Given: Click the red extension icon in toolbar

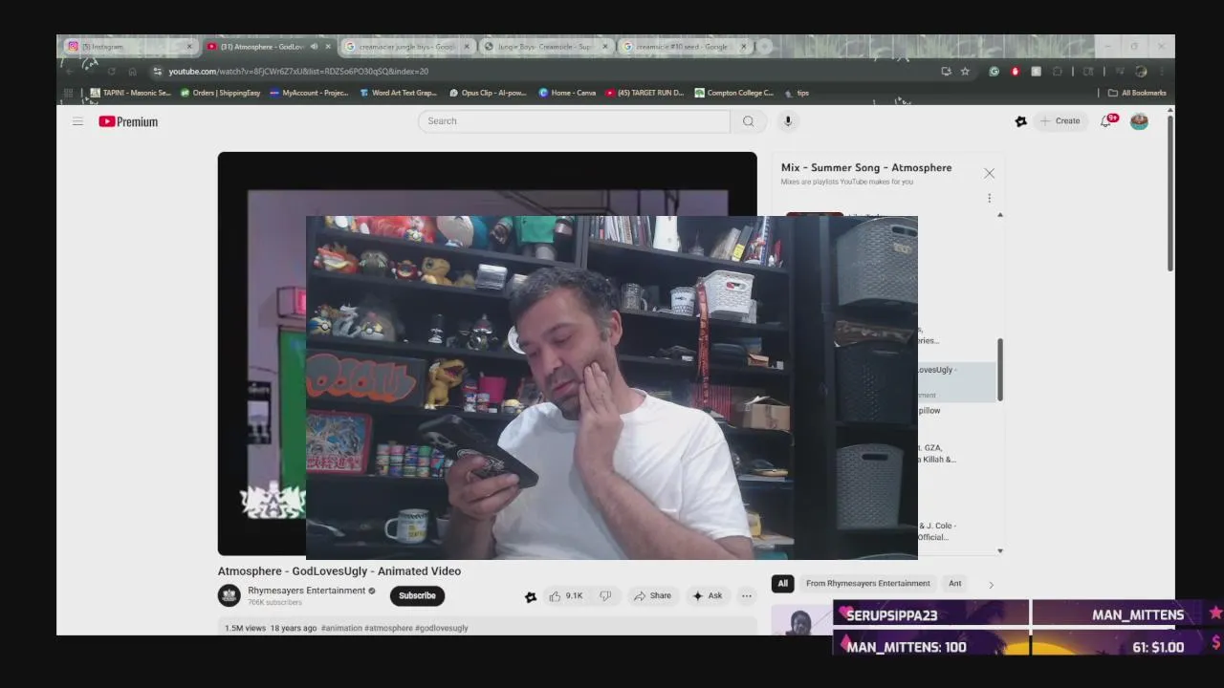Looking at the screenshot, I should [1015, 71].
